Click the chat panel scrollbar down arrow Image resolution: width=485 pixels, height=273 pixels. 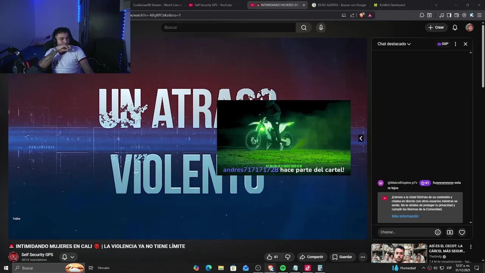[x=471, y=223]
